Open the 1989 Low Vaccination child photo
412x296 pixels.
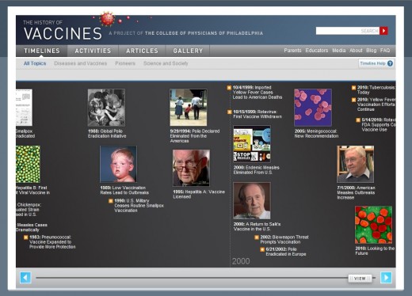click(118, 164)
